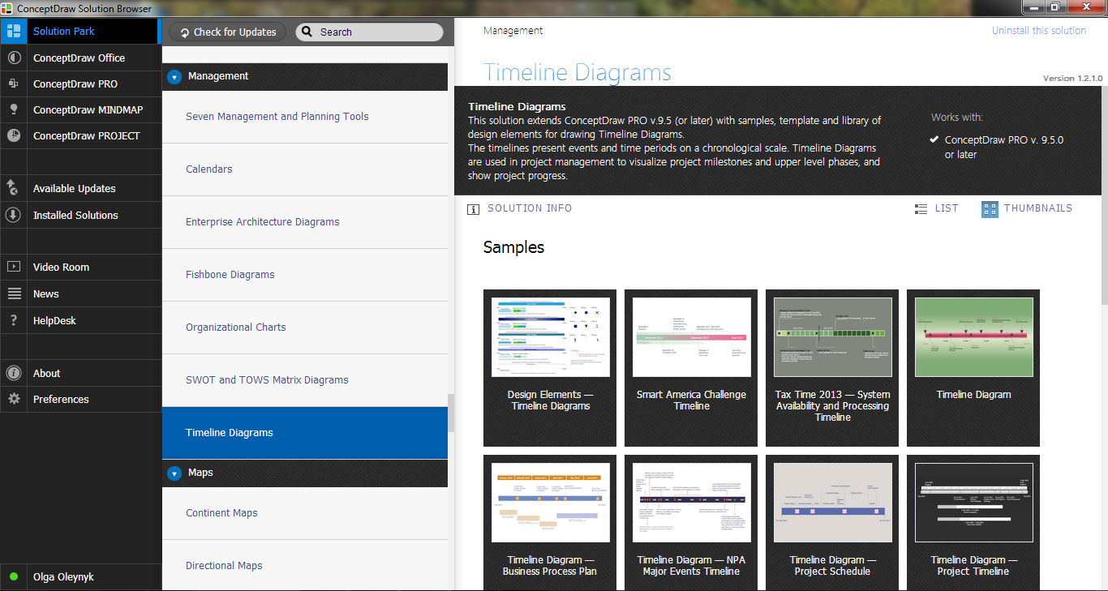This screenshot has height=591, width=1108.
Task: Open ConceptDraw Office section
Action: 80,58
